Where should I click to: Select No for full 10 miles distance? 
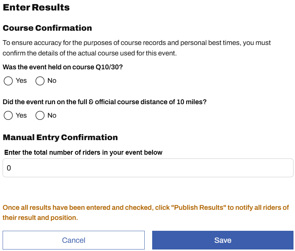[x=40, y=116]
